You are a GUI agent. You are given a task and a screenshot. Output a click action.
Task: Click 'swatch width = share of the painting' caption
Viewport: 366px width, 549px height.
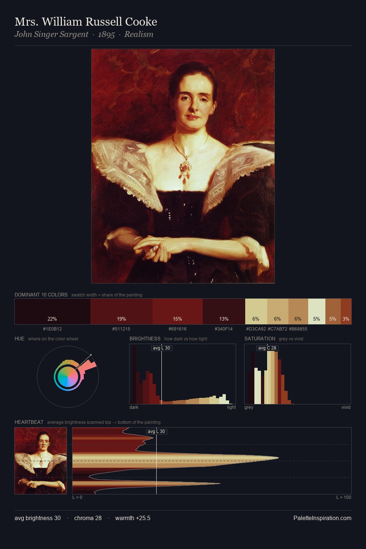coord(107,295)
